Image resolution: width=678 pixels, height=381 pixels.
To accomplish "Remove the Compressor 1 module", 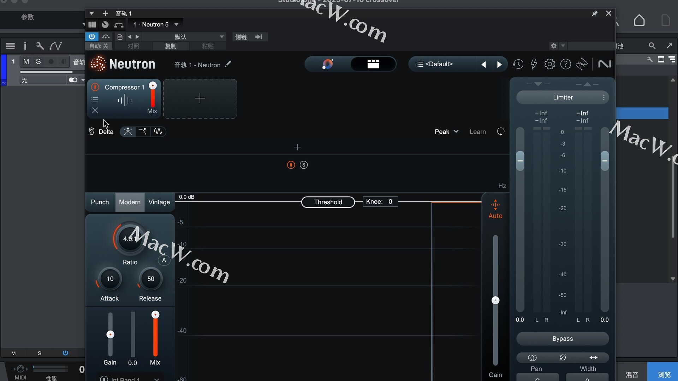I will 95,110.
